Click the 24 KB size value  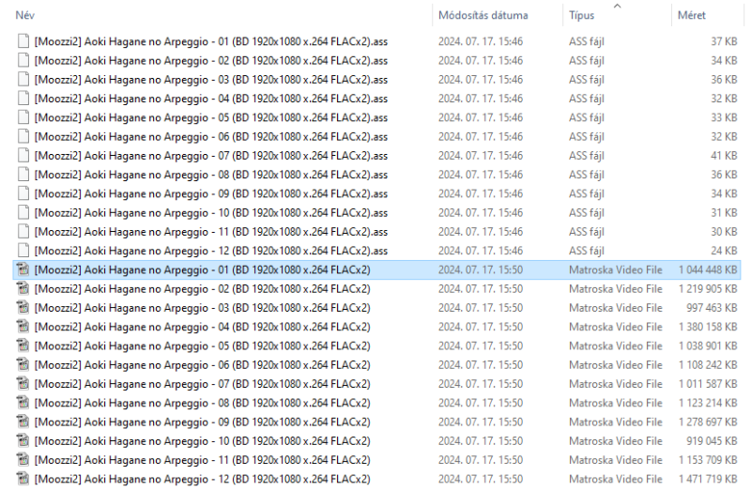(724, 251)
